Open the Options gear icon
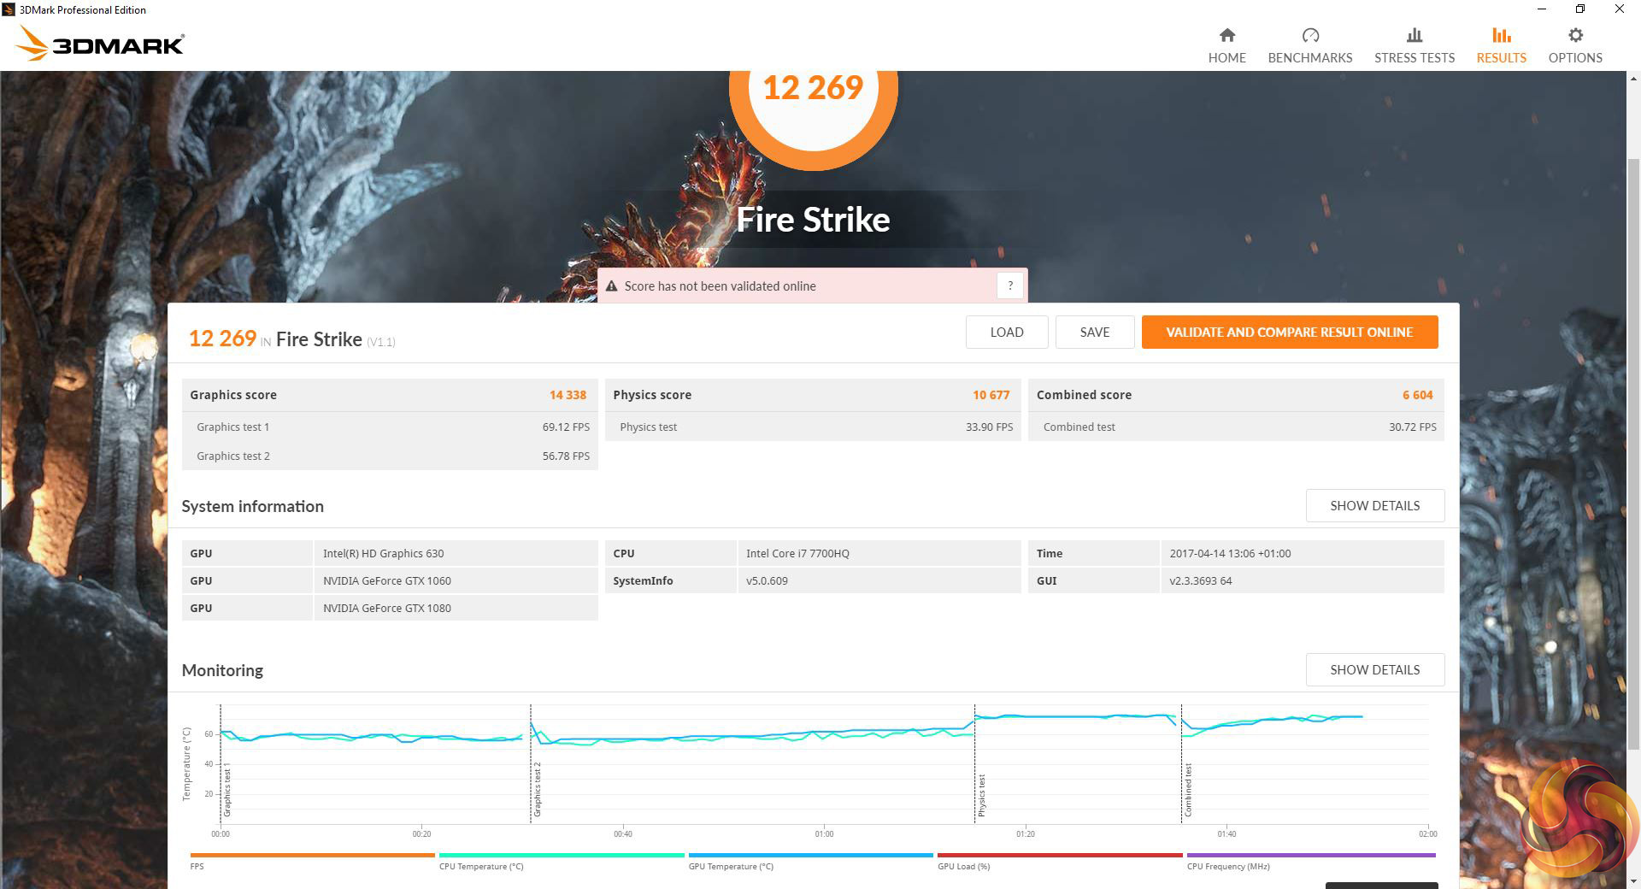Viewport: 1641px width, 889px height. click(1575, 35)
